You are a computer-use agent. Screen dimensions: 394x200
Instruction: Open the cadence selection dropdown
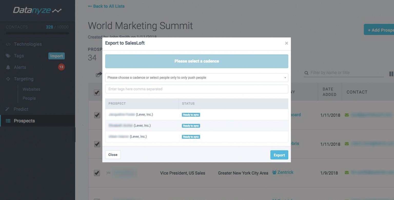(x=196, y=78)
